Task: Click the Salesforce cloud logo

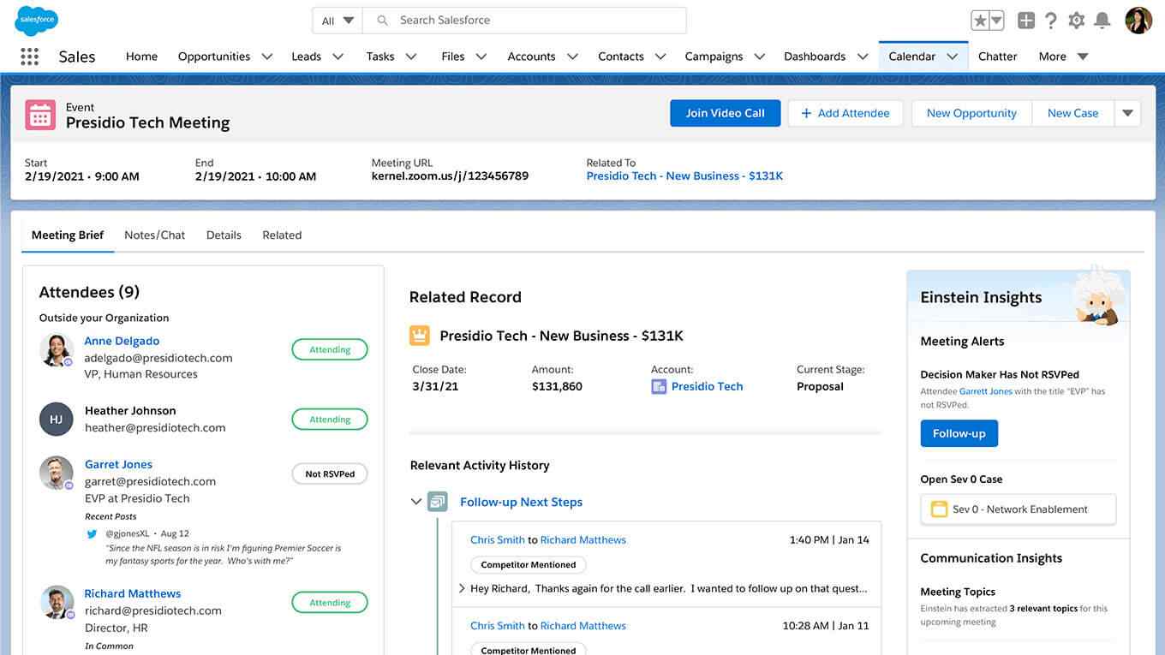Action: tap(36, 21)
